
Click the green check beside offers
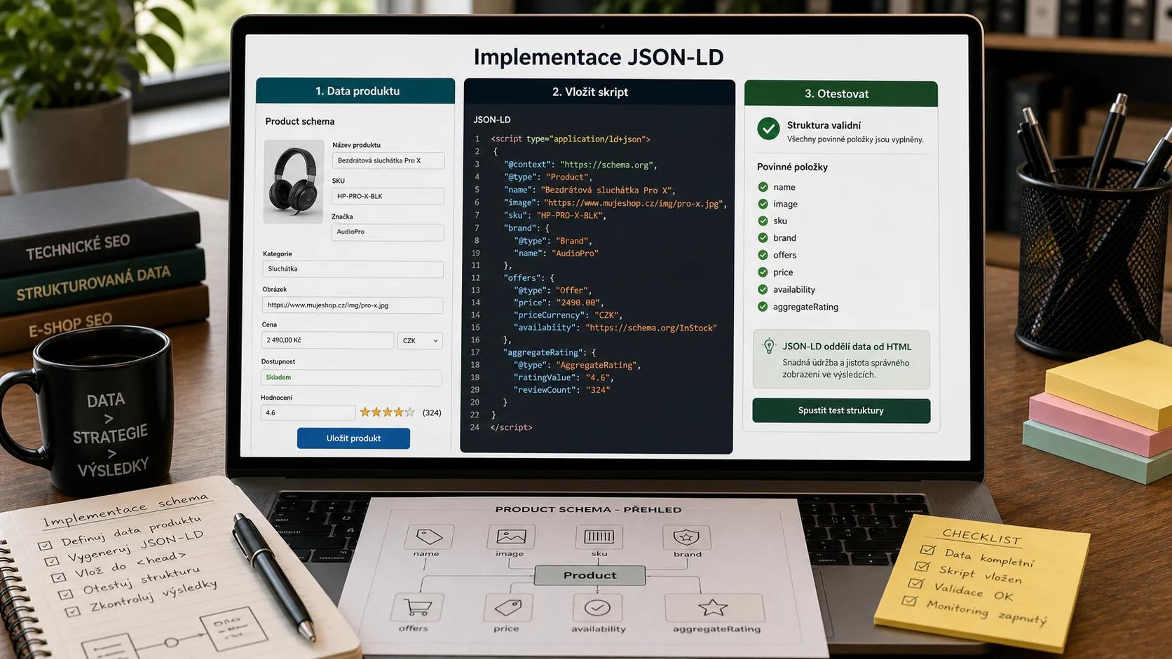click(x=763, y=255)
